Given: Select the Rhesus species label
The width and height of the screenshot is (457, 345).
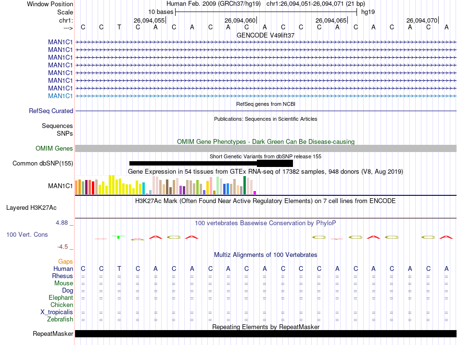Looking at the screenshot, I should pyautogui.click(x=63, y=276).
